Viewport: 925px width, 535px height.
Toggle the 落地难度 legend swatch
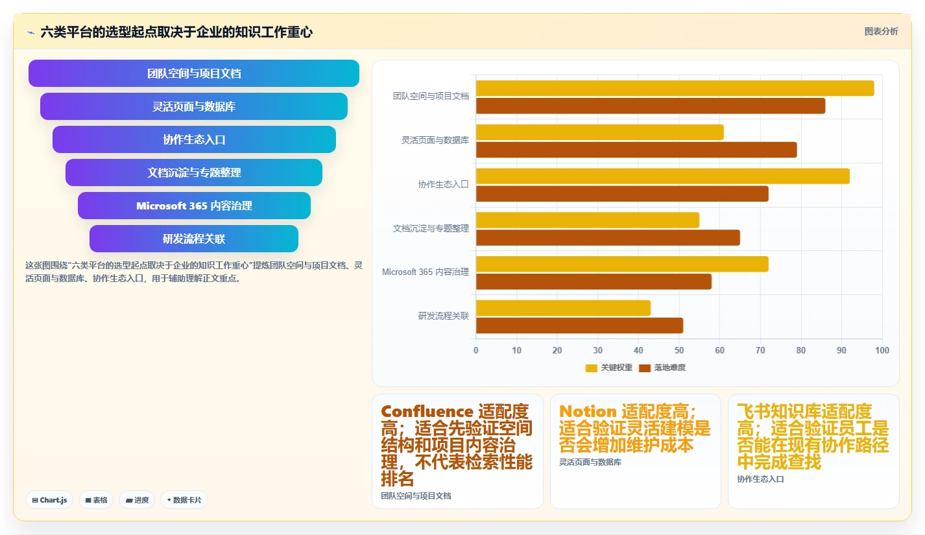click(644, 368)
